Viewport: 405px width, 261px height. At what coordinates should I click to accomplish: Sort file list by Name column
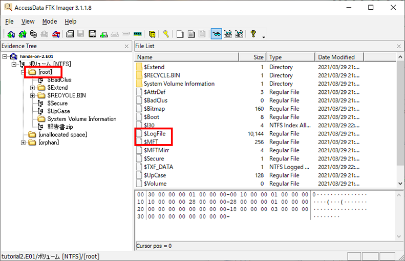186,57
